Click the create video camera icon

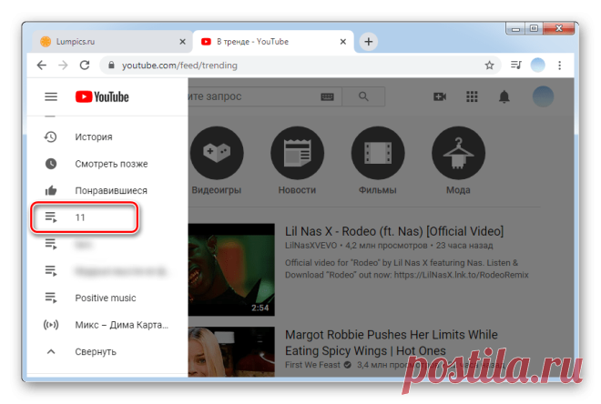point(439,96)
